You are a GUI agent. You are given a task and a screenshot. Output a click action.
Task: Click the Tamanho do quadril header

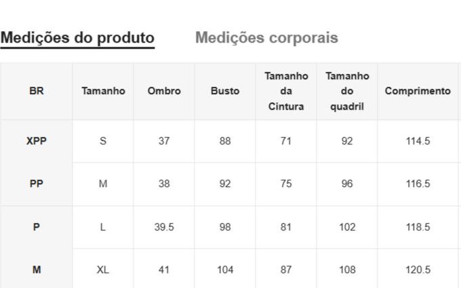tap(347, 91)
